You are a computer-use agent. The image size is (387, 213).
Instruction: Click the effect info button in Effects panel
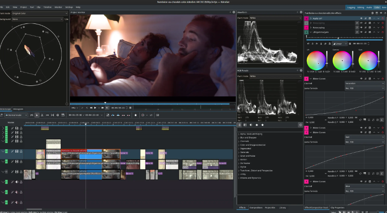[301, 125]
